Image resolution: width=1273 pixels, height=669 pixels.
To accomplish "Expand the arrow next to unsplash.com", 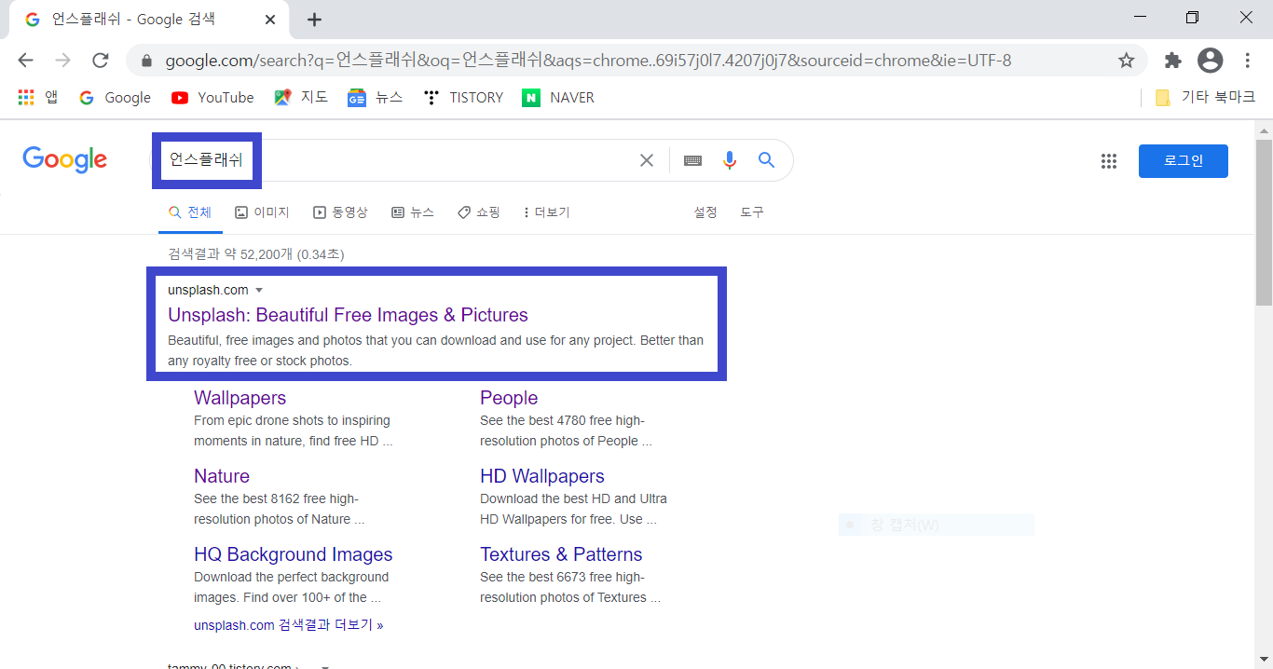I will [x=259, y=291].
